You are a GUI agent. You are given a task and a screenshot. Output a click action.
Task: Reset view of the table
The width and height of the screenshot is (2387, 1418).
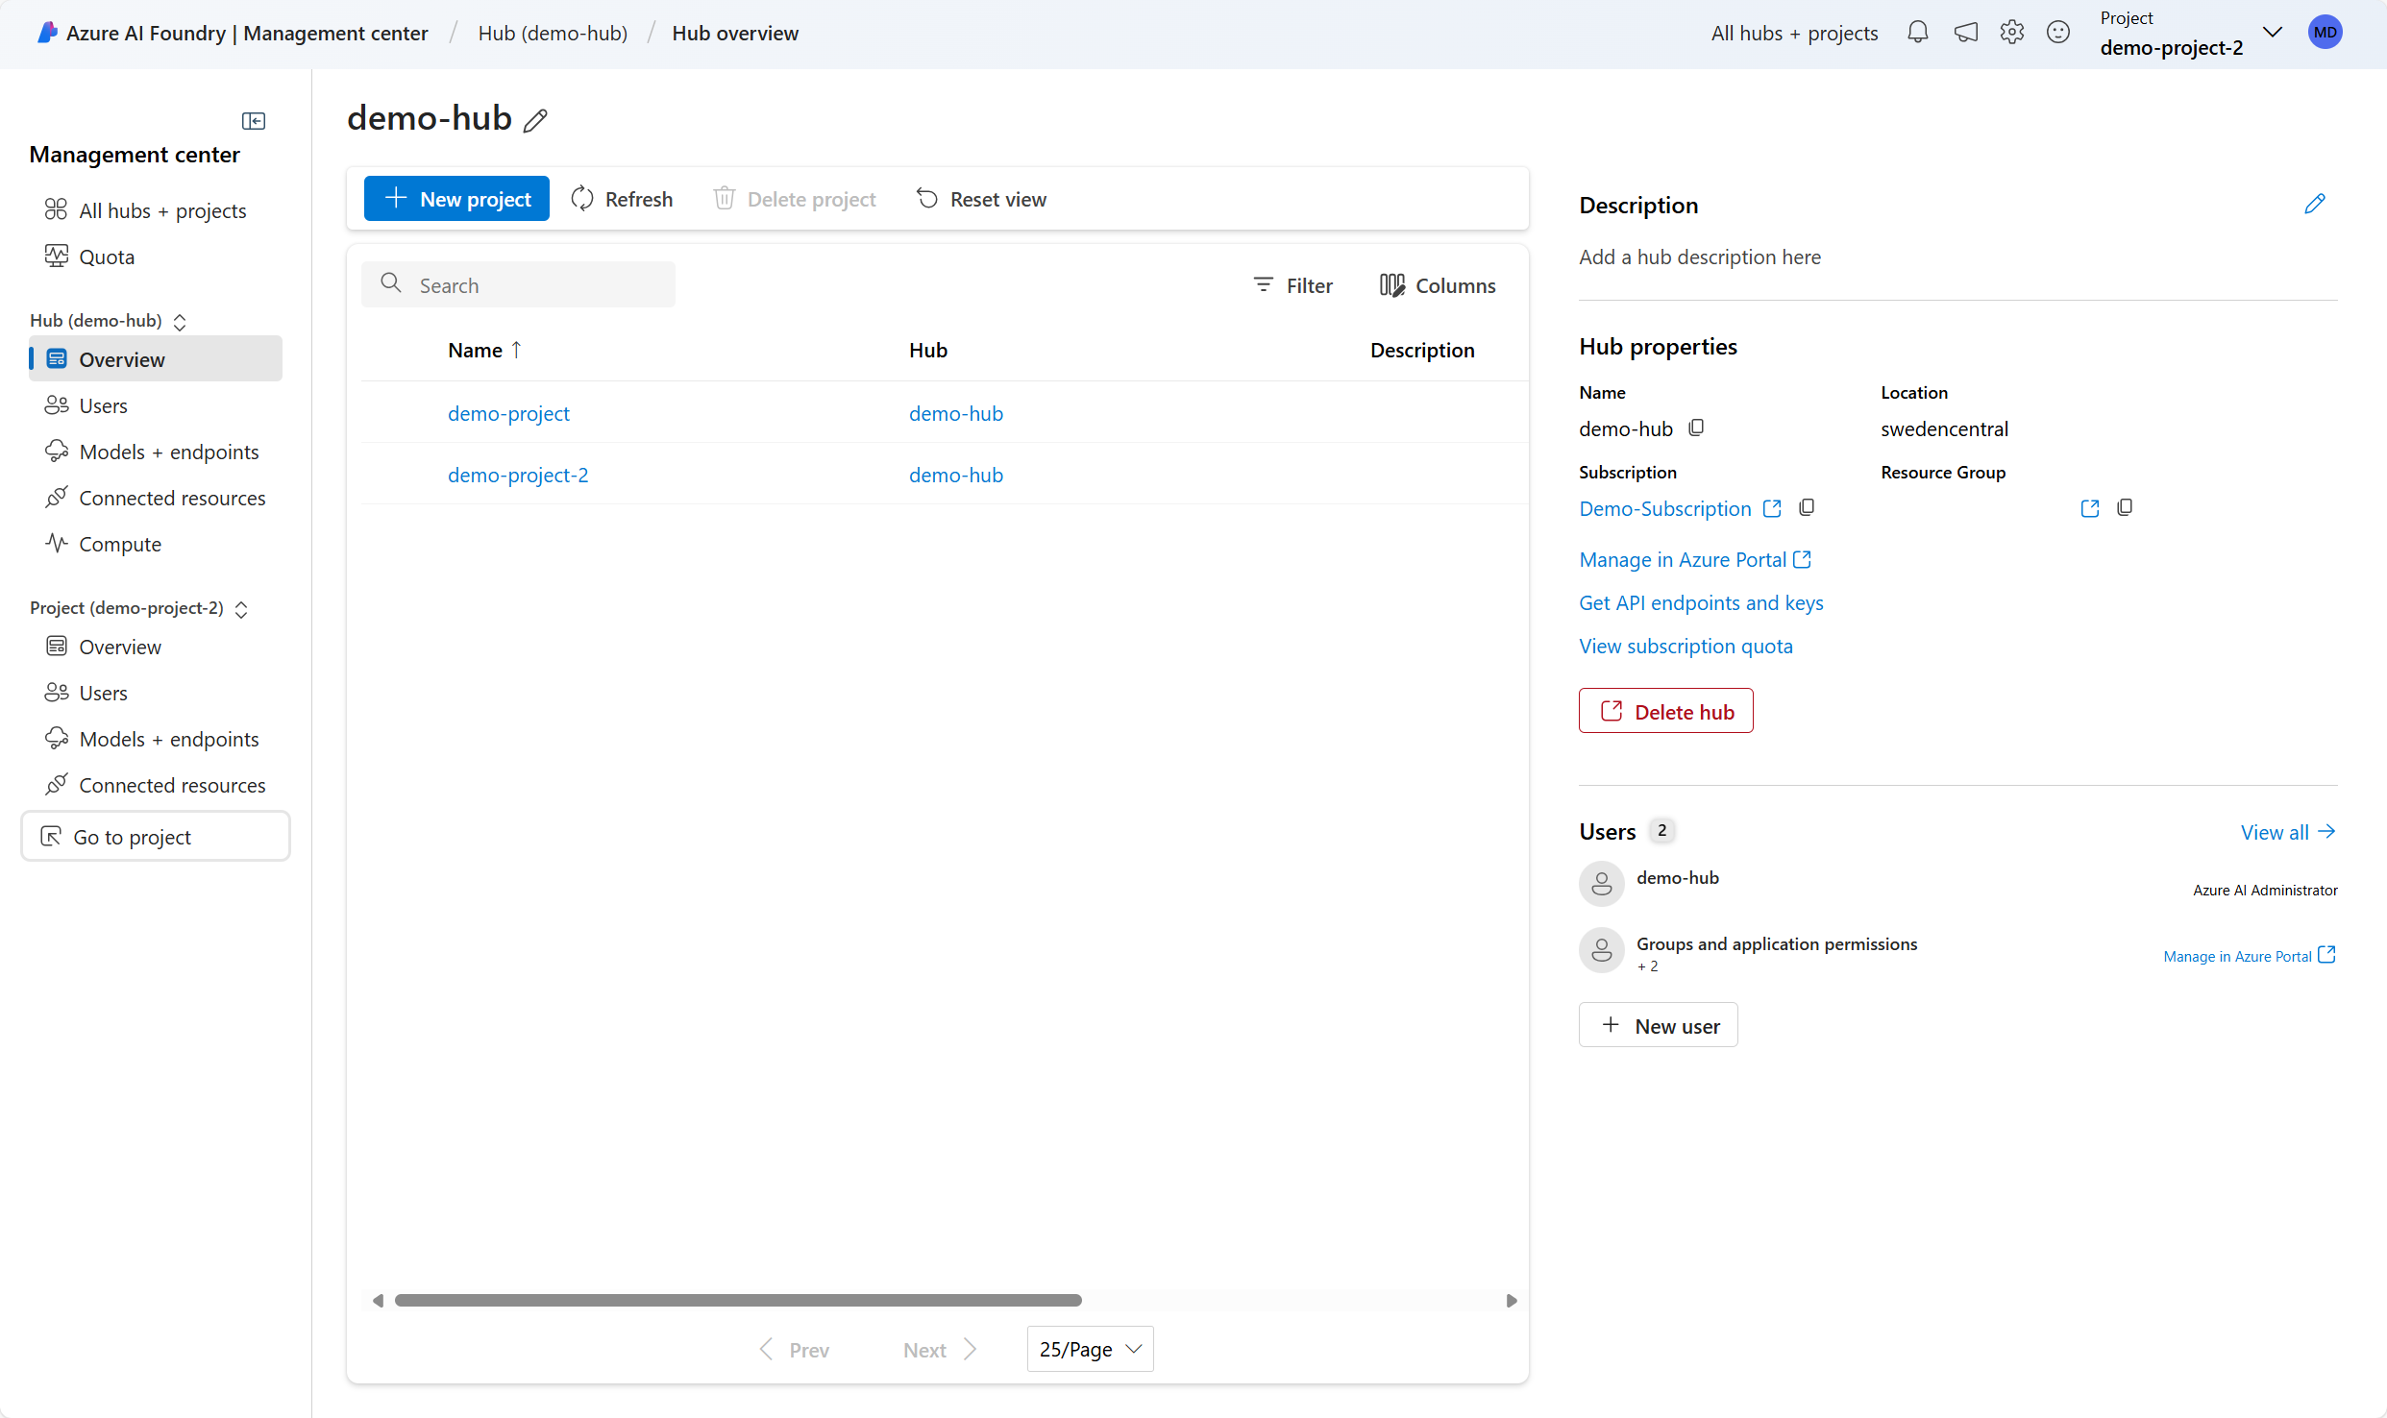click(x=981, y=198)
